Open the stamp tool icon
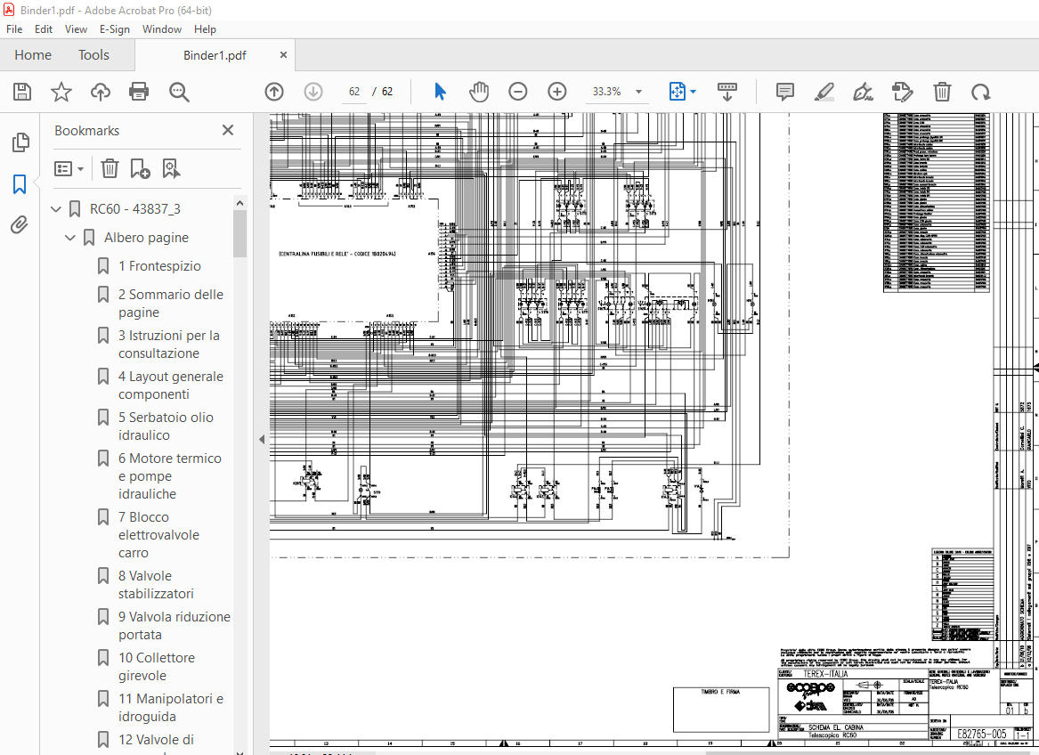The width and height of the screenshot is (1039, 755). click(903, 92)
